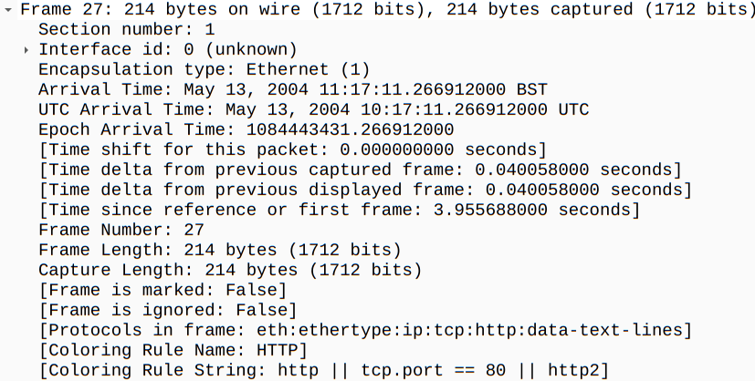The height and width of the screenshot is (381, 755).
Task: Expand the Interface id entry
Action: pyautogui.click(x=26, y=49)
